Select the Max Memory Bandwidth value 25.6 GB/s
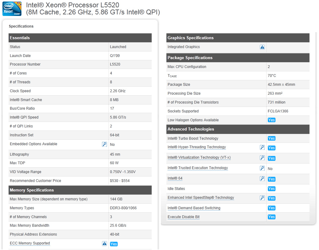Image resolution: width=319 pixels, height=250 pixels. 118,225
